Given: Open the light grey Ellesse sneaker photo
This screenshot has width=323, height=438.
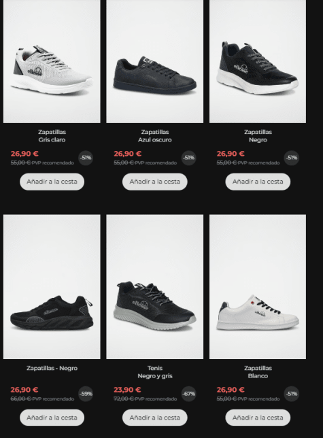Looking at the screenshot, I should pyautogui.click(x=52, y=61).
